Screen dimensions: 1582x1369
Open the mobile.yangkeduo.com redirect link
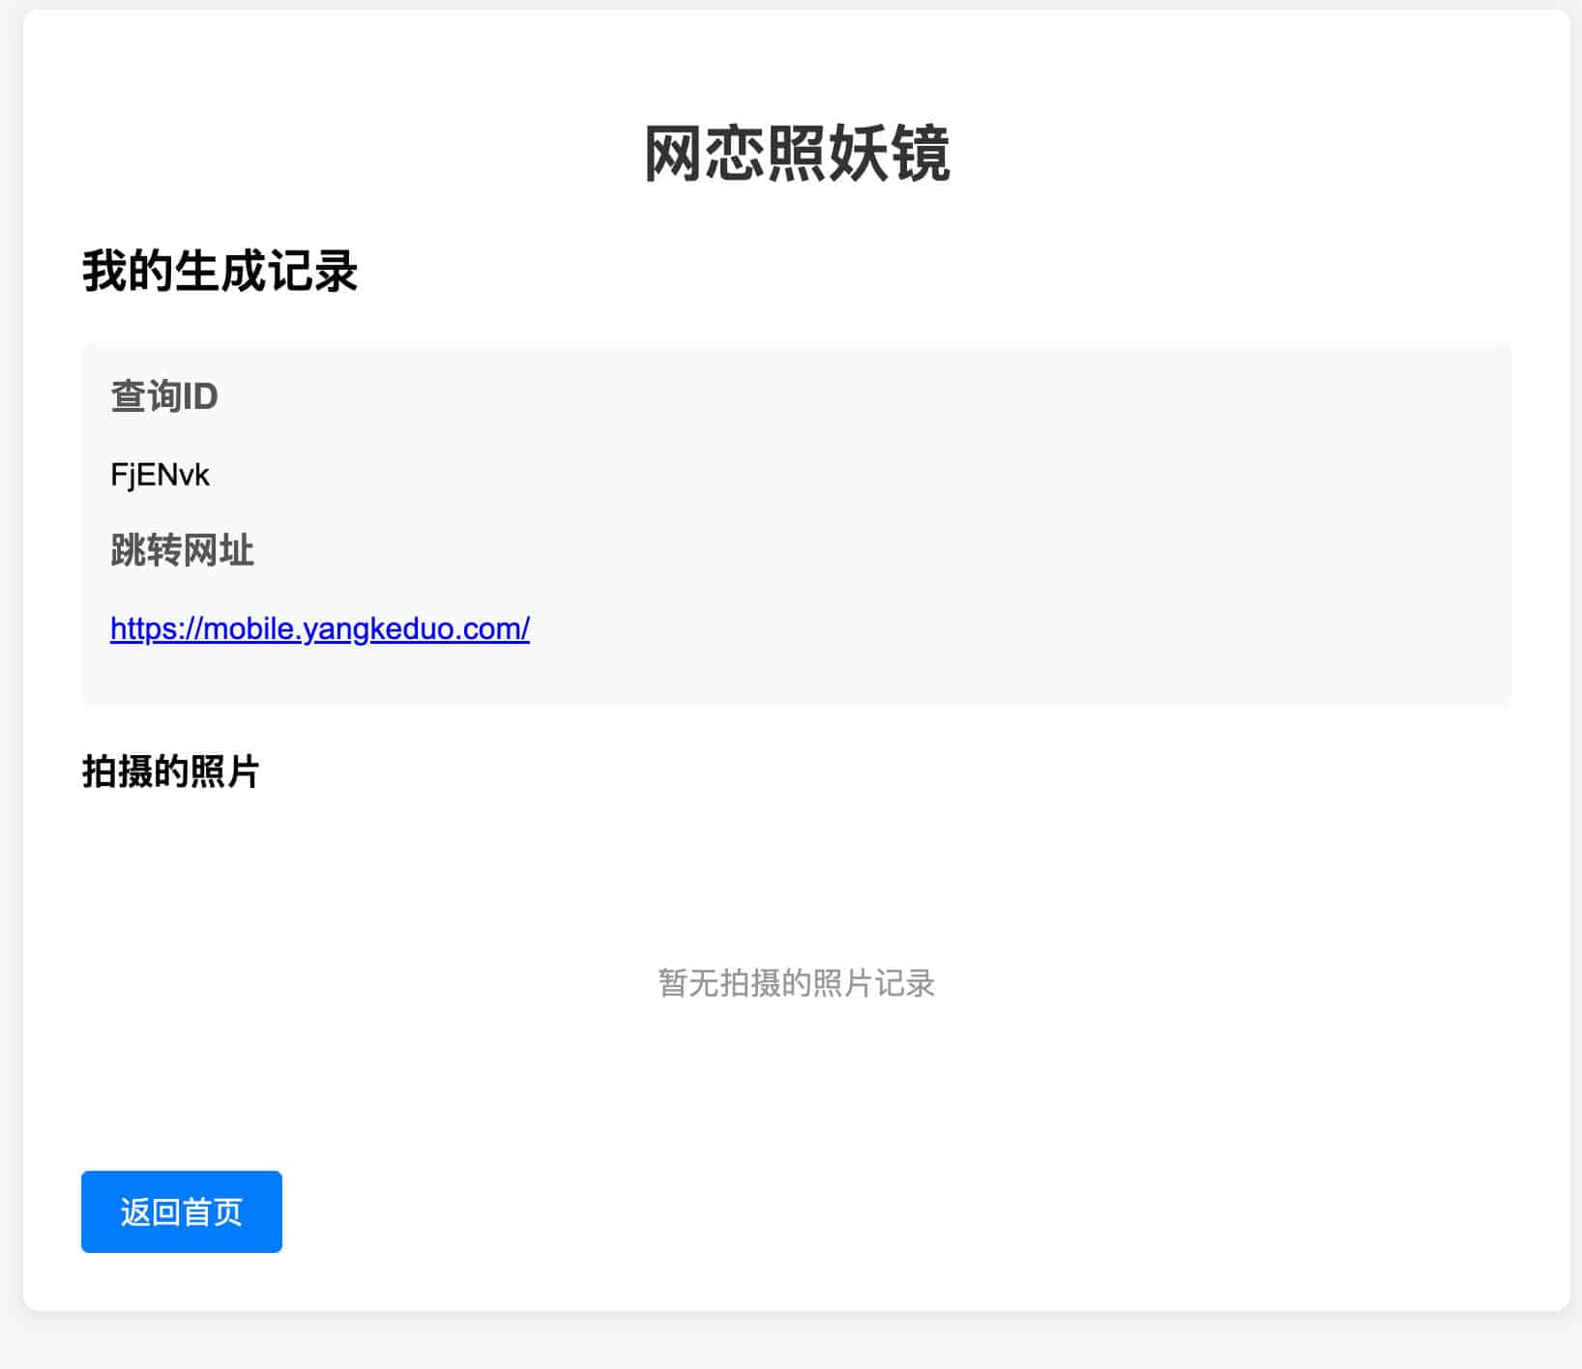click(x=320, y=628)
